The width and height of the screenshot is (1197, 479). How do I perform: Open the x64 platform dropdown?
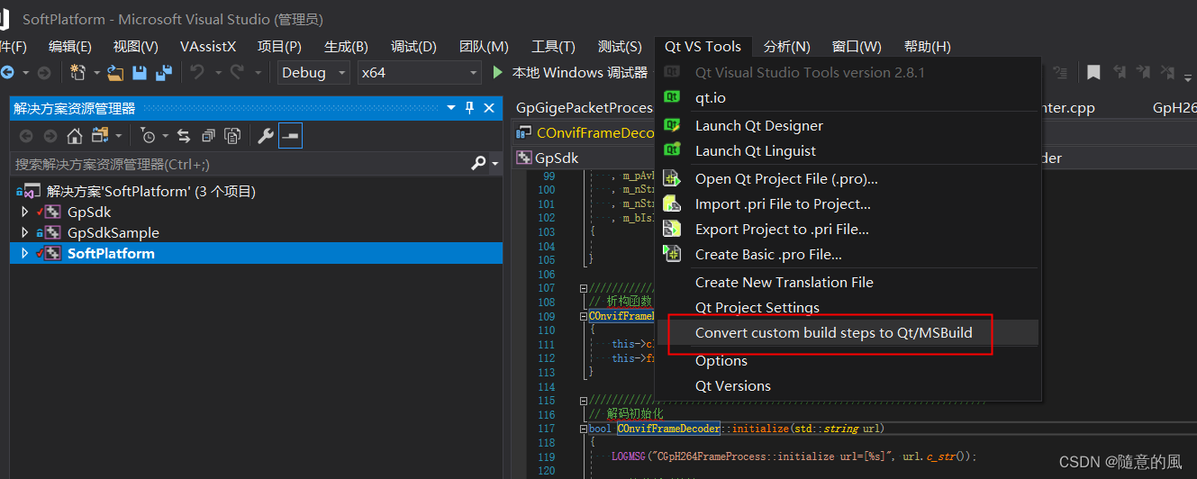tap(418, 72)
